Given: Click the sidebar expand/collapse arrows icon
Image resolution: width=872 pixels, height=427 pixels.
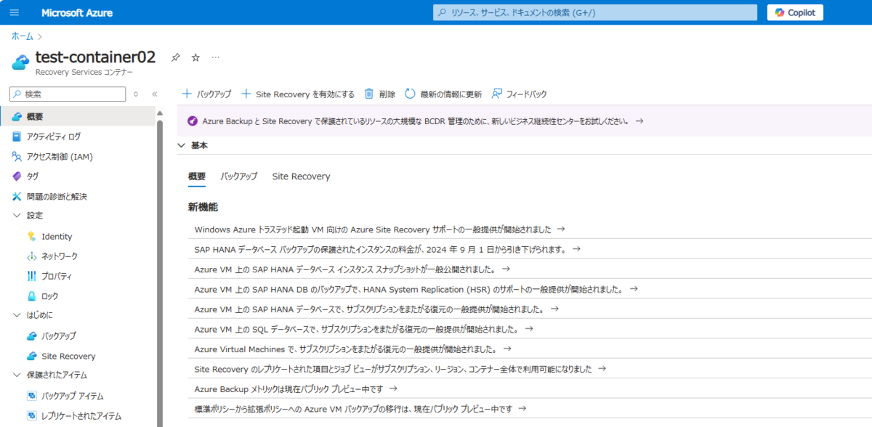Looking at the screenshot, I should click(135, 94).
